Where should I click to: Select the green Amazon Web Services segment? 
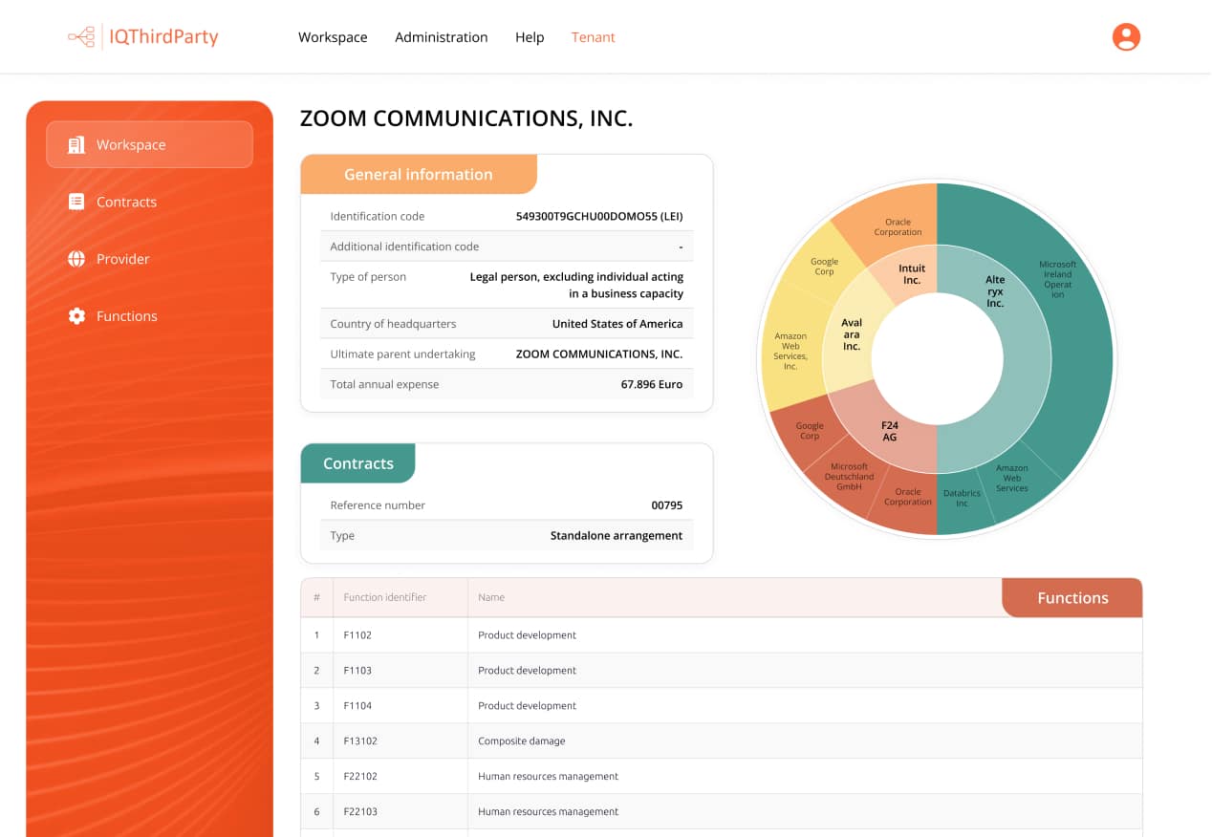point(1012,478)
